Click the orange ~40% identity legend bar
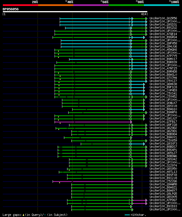This screenshot has width=182, height=217. point(56,5)
